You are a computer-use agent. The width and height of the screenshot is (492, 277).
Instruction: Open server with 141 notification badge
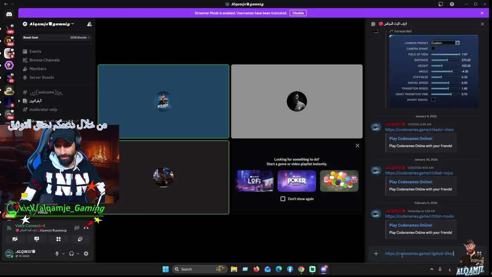coord(9,28)
